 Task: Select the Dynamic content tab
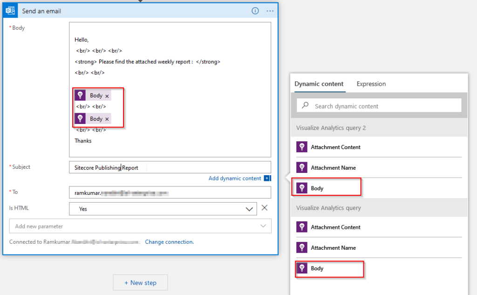(x=319, y=84)
